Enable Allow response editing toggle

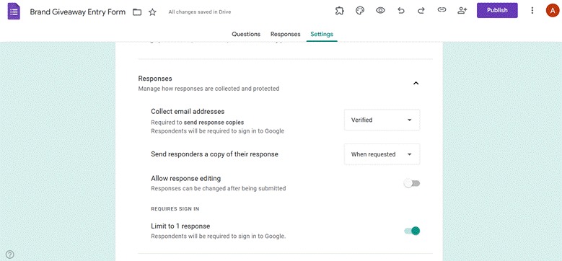coord(412,183)
